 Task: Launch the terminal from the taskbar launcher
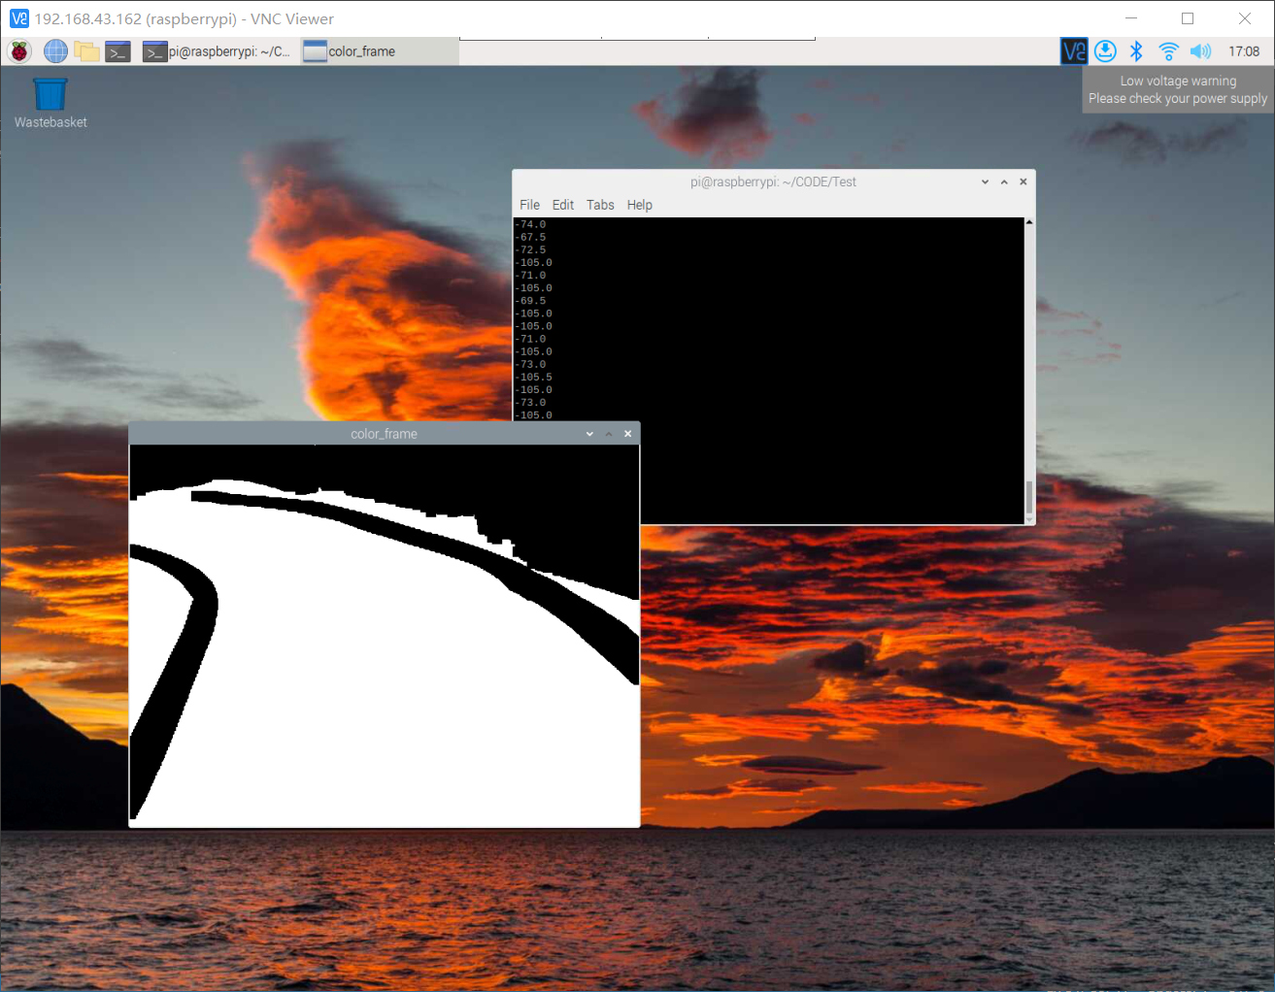click(118, 51)
